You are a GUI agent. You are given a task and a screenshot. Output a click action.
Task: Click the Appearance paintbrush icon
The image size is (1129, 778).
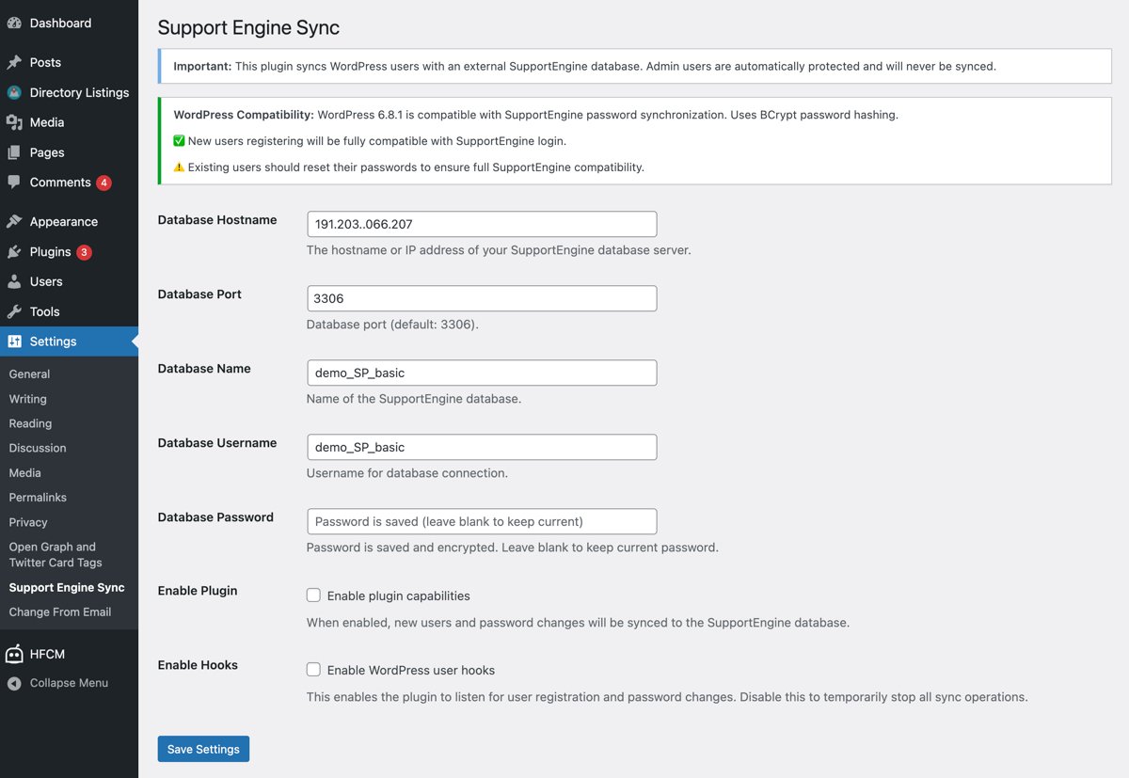[14, 222]
